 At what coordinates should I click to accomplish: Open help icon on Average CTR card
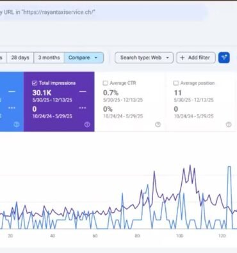[158, 125]
